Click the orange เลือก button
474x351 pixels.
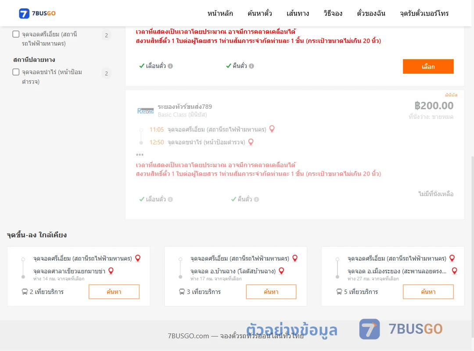coord(428,67)
